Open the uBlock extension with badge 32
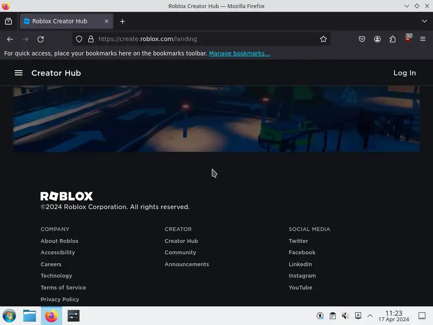The image size is (433, 325). tap(408, 38)
